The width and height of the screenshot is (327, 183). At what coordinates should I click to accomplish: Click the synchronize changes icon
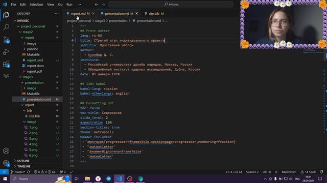(x=29, y=172)
